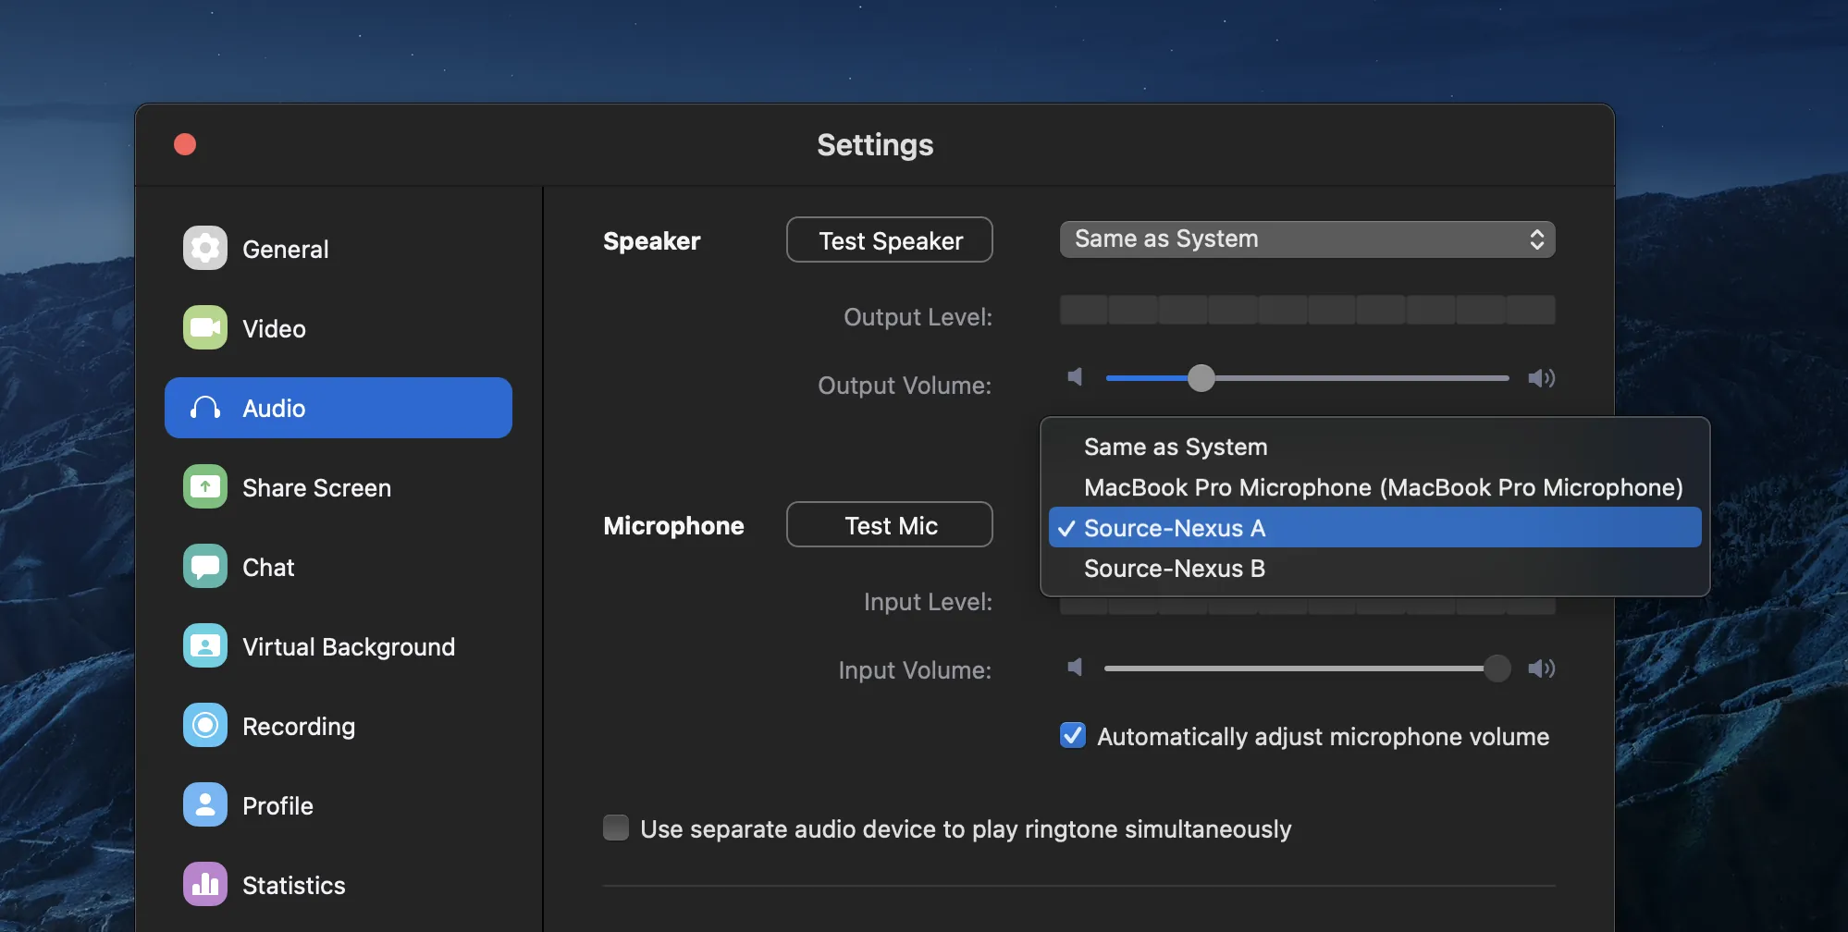1848x932 pixels.
Task: Click the Chat bubble icon
Action: [205, 566]
